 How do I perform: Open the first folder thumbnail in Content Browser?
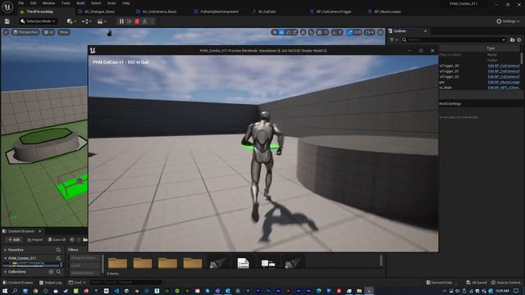(x=117, y=262)
